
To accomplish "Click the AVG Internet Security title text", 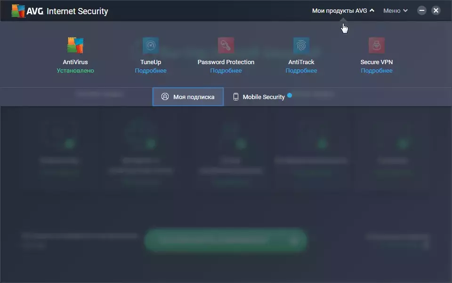I will pyautogui.click(x=67, y=11).
